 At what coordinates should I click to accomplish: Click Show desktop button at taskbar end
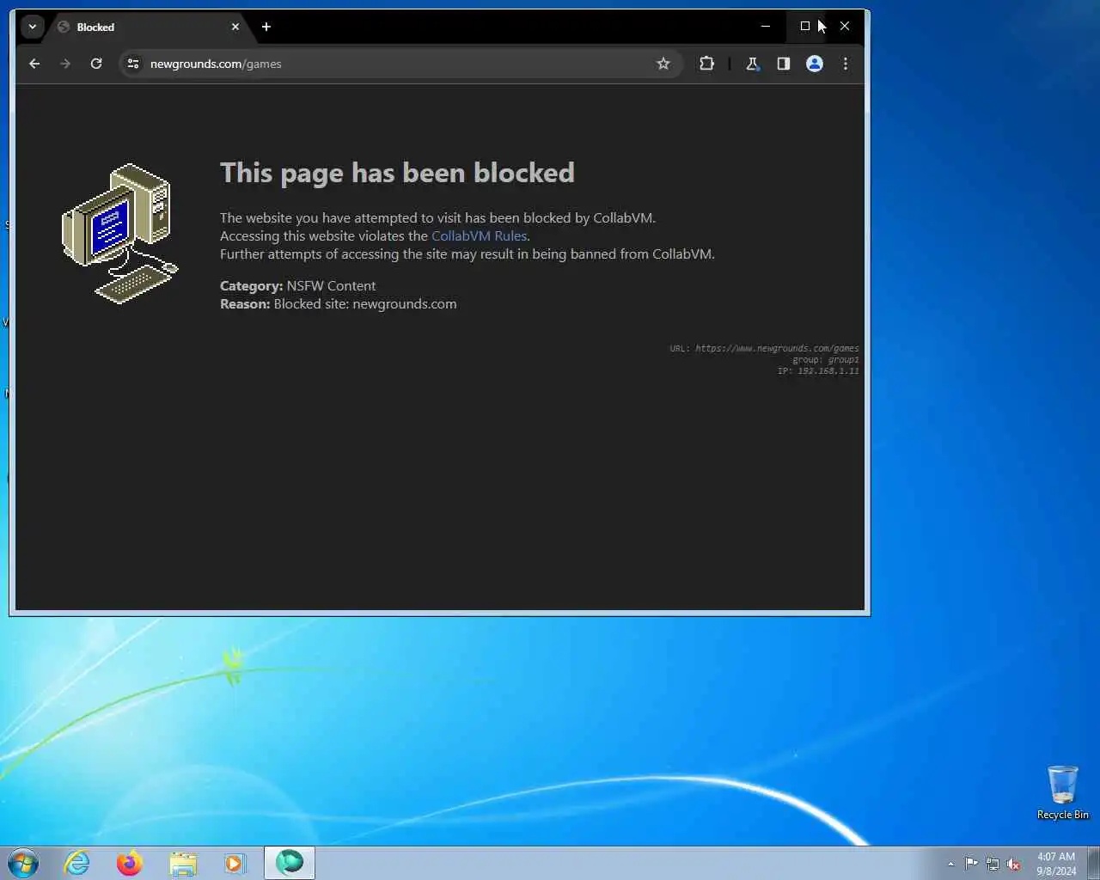tap(1093, 863)
